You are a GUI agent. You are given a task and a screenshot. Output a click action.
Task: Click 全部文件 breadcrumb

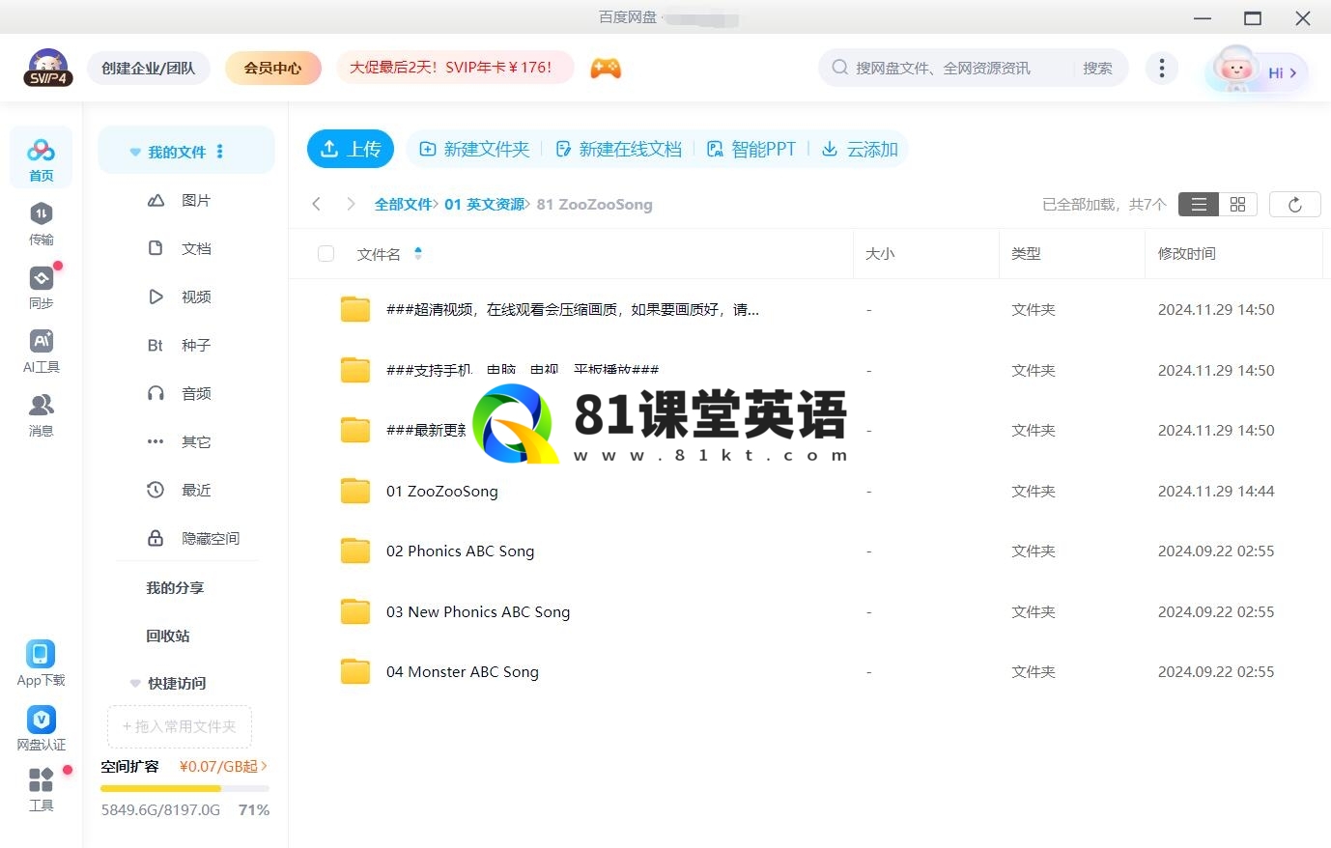pyautogui.click(x=403, y=204)
